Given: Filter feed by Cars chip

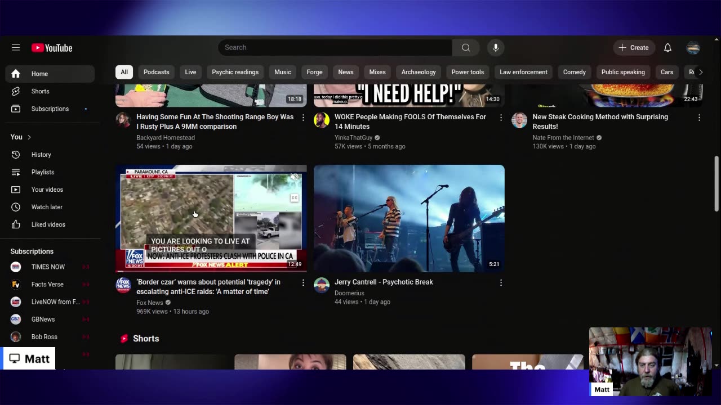Looking at the screenshot, I should tap(667, 72).
